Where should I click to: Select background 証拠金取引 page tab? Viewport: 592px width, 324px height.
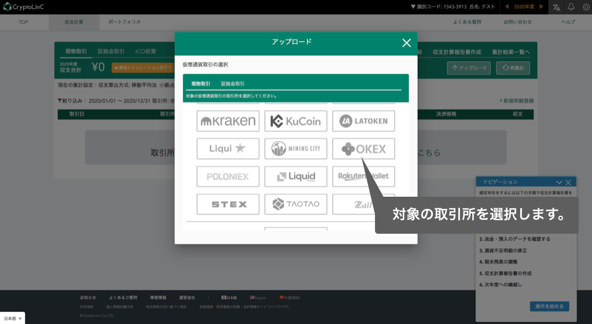tap(111, 51)
